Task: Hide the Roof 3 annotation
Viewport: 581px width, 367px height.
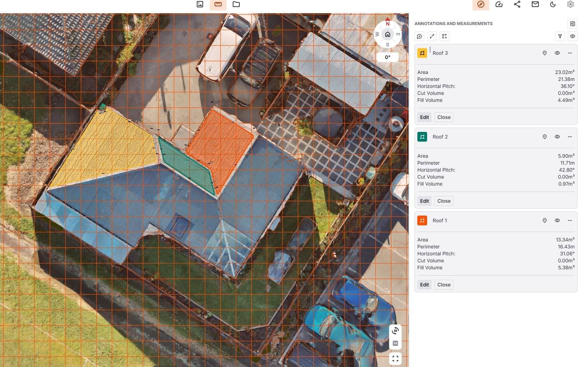Action: (x=557, y=53)
